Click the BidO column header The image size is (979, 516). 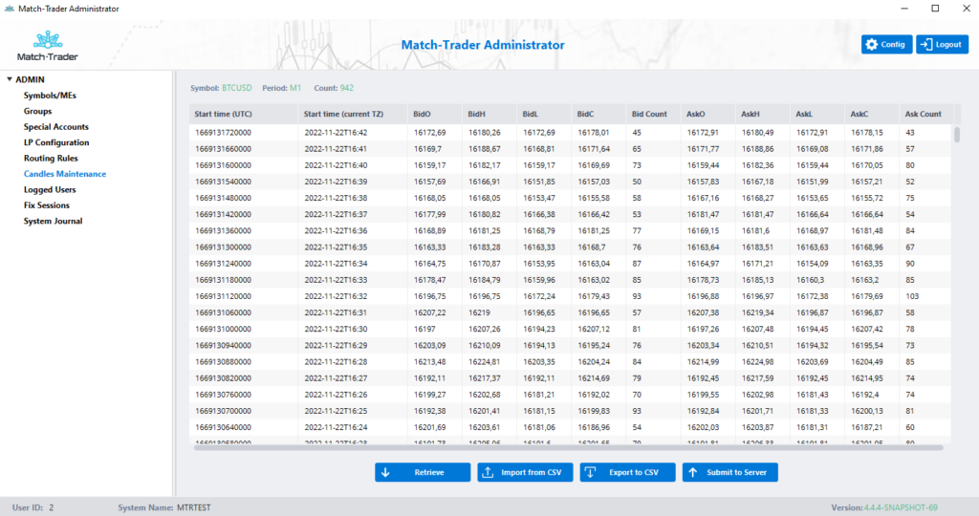coord(435,114)
